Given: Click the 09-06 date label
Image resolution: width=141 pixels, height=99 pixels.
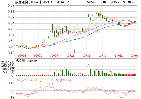Looking at the screenshot, I should pos(22,56).
